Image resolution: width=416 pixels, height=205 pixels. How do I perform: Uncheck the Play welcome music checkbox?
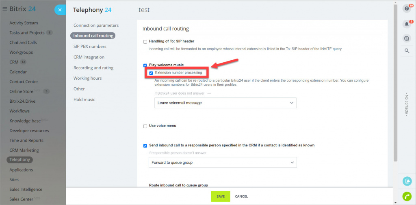tap(145, 65)
